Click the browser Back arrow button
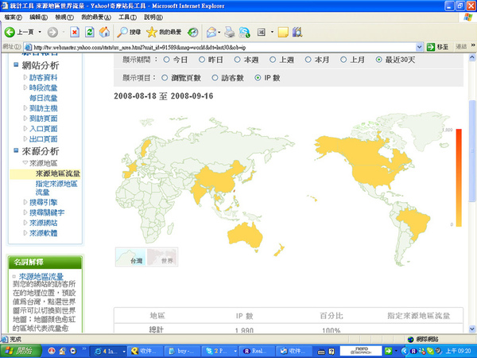 (11, 32)
